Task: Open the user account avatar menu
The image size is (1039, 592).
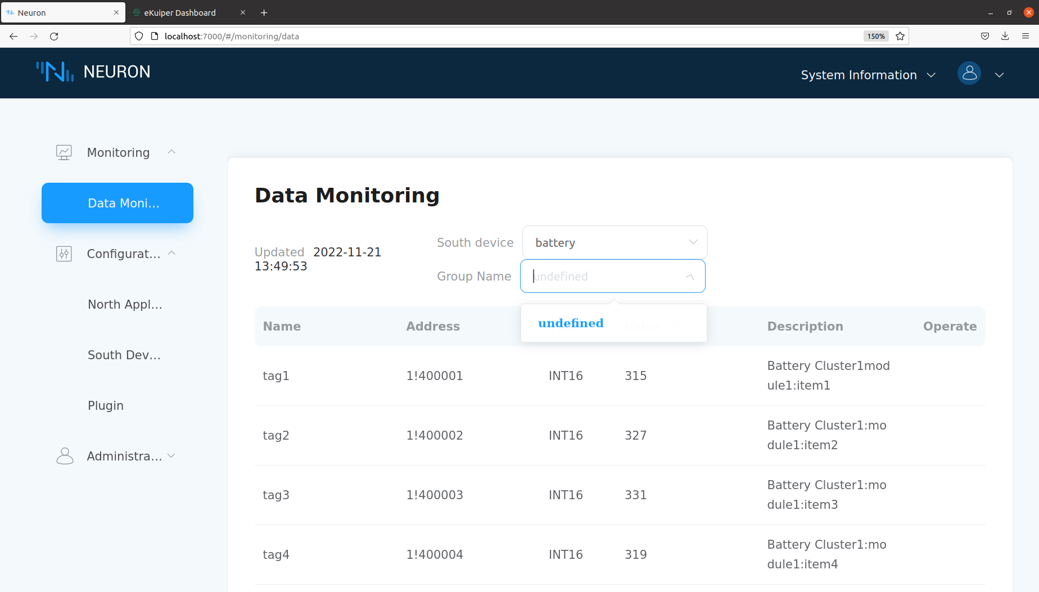Action: 969,74
